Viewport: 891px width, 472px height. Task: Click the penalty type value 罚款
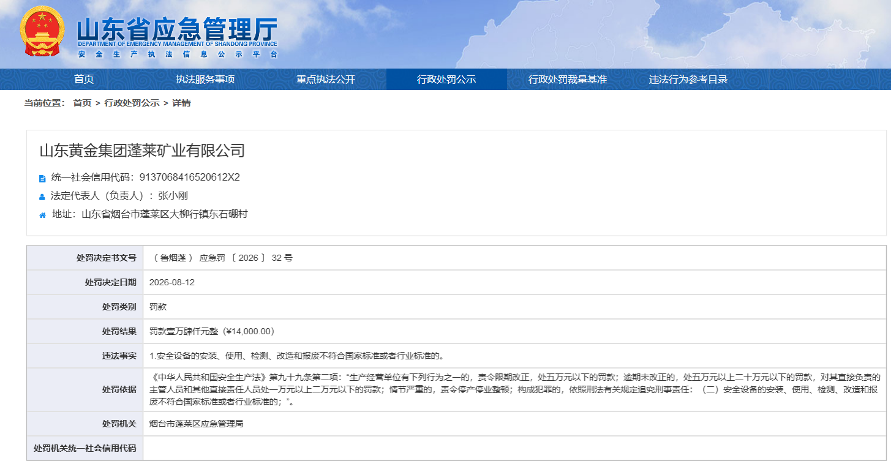158,307
